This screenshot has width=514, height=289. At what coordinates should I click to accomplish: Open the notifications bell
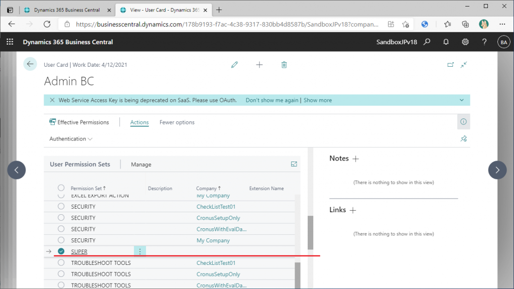(x=446, y=42)
